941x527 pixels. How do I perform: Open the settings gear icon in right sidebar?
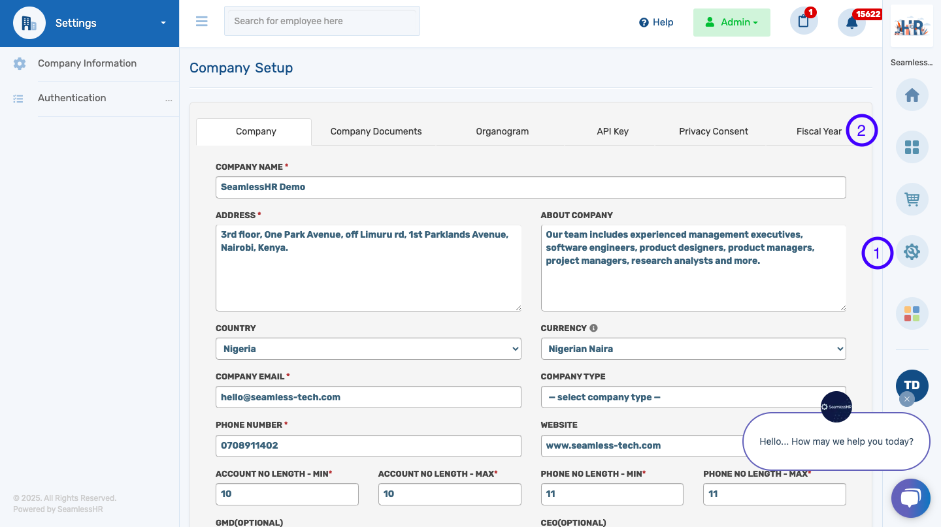[x=912, y=251]
